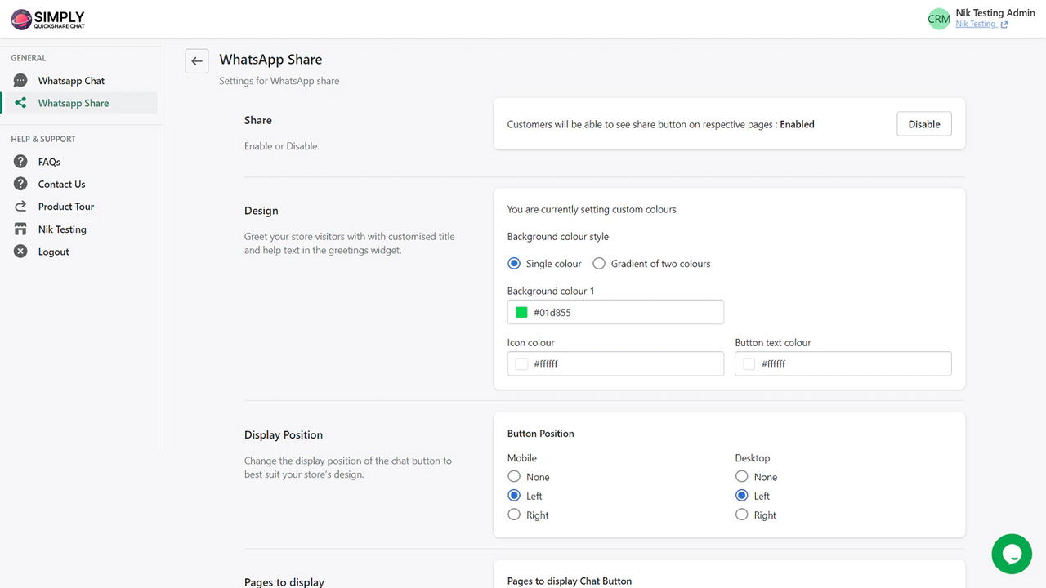Select Single colour background style

click(514, 263)
